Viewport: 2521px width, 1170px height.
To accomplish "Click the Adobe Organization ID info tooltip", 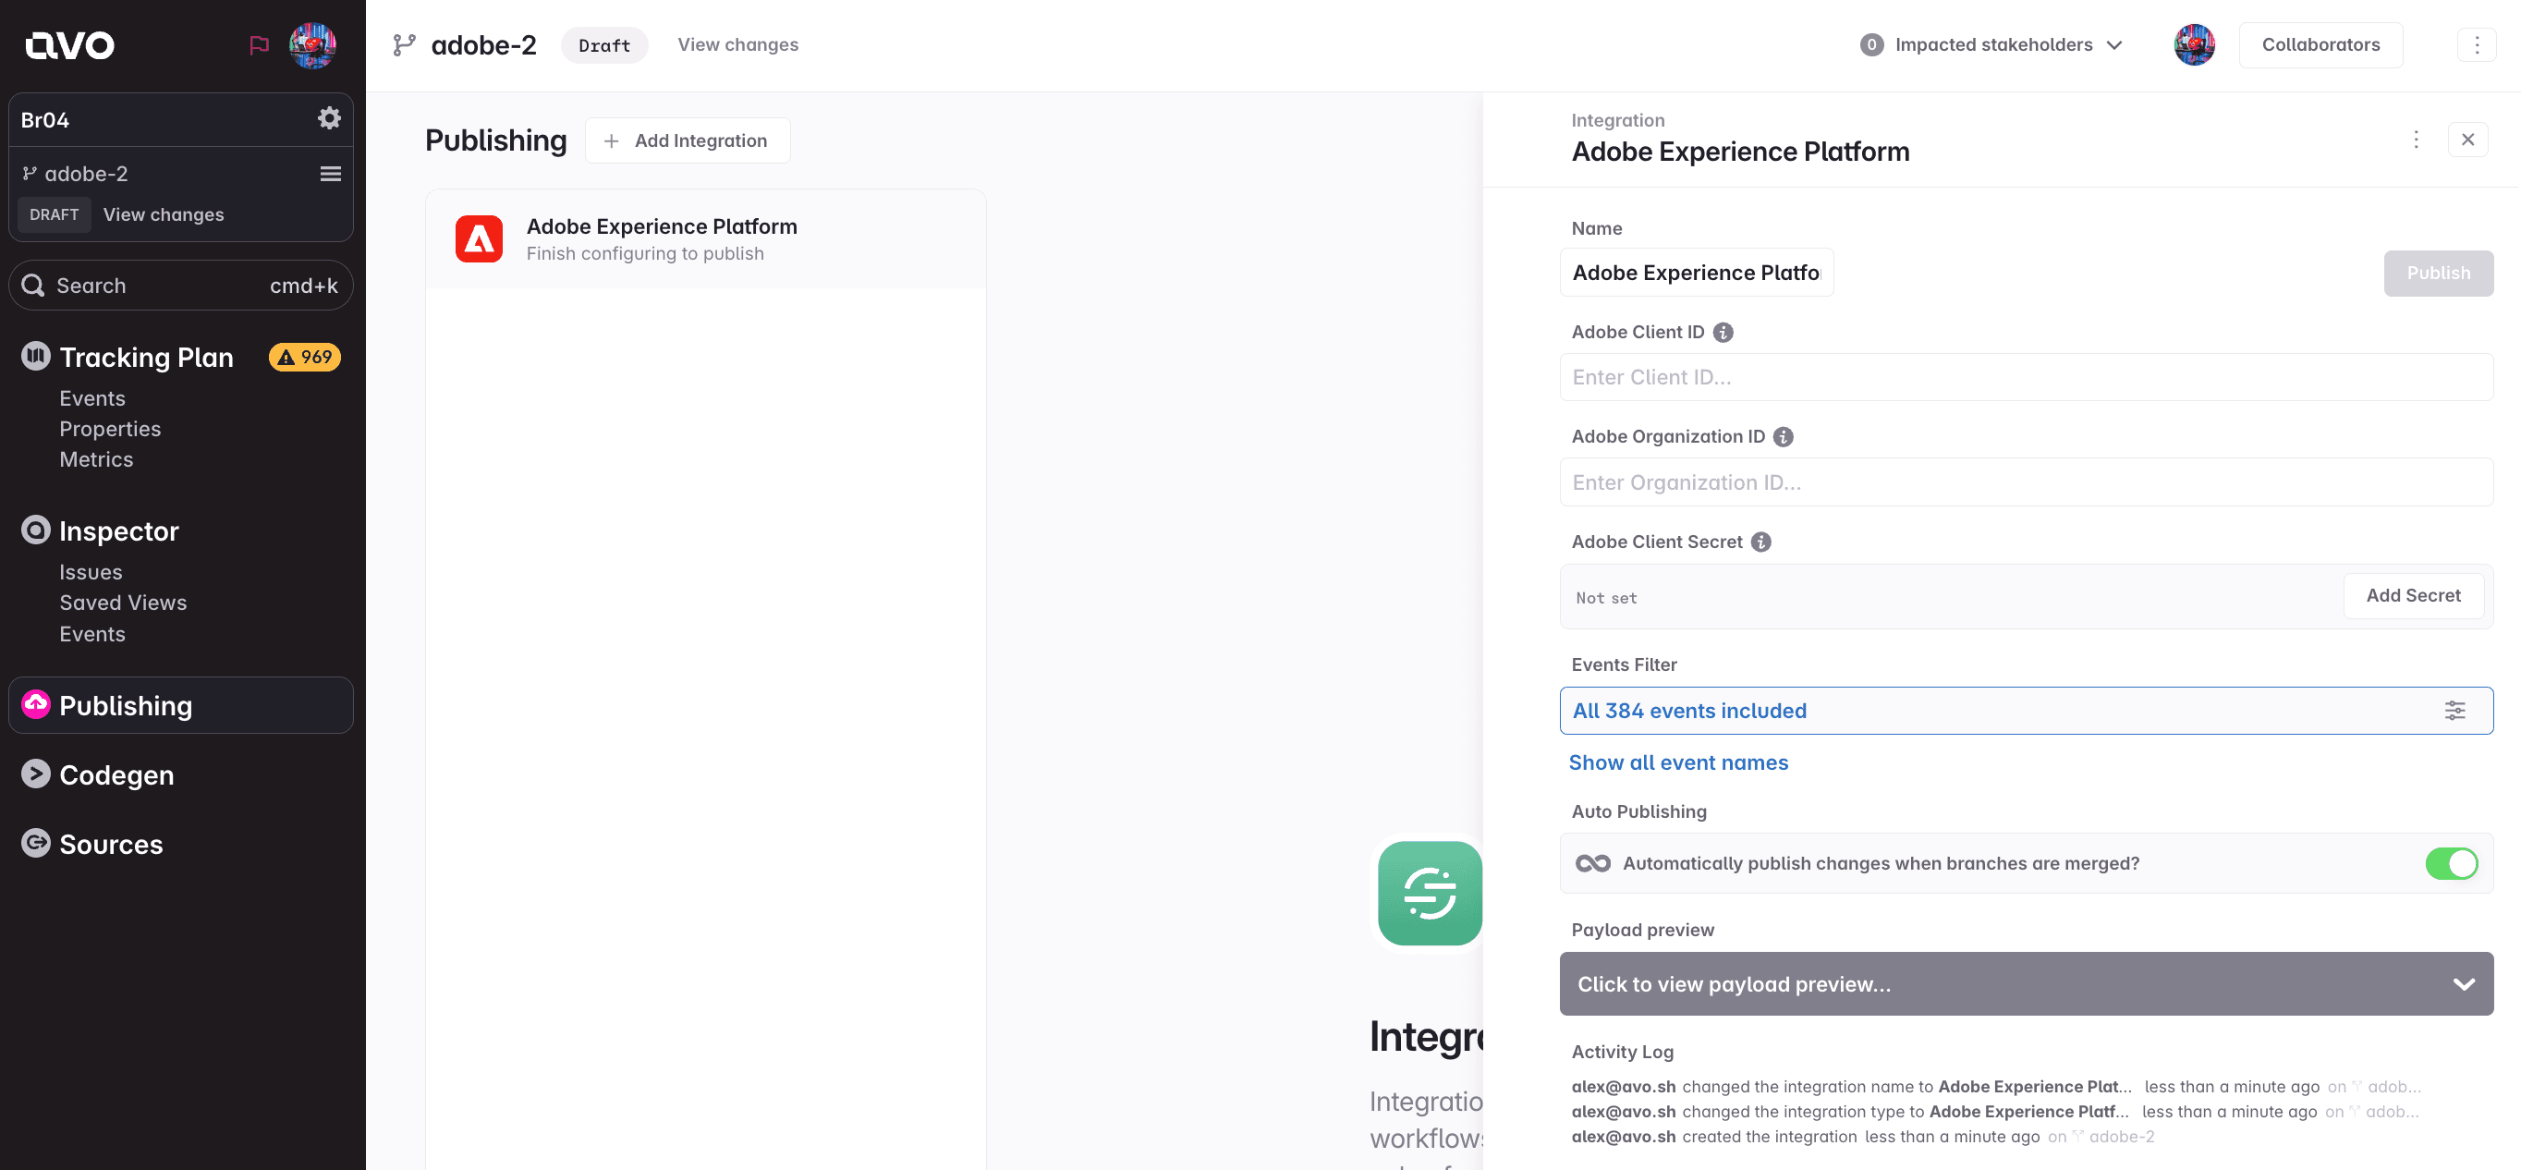I will pyautogui.click(x=1784, y=436).
